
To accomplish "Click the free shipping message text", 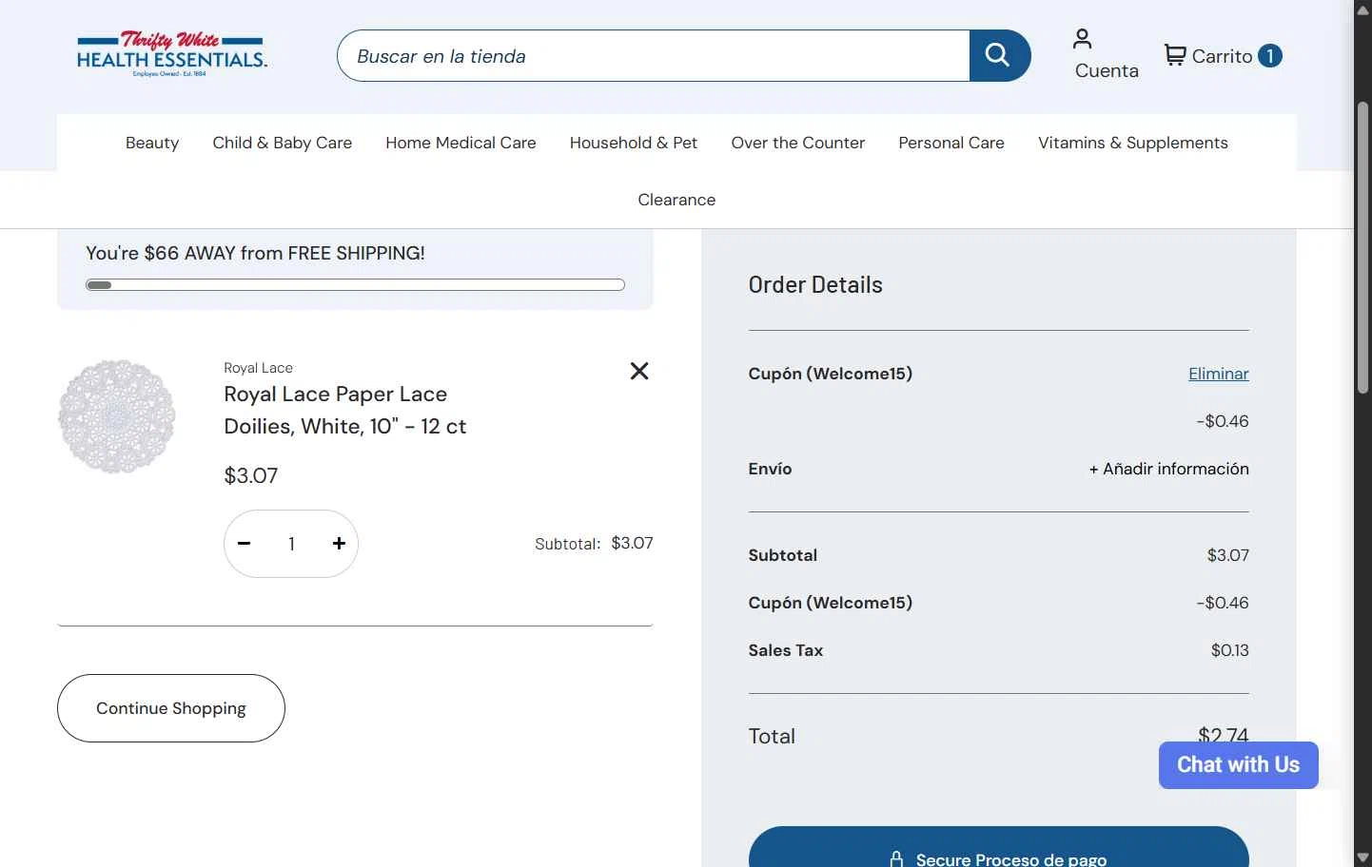I will point(255,253).
